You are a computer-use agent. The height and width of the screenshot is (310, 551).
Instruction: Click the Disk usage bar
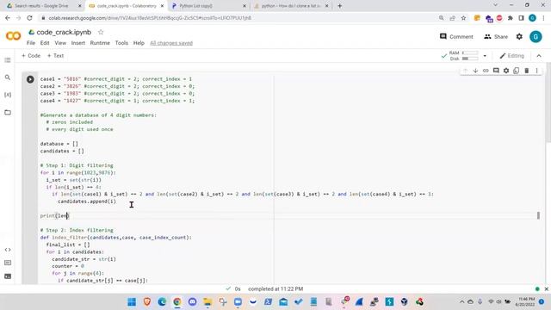click(x=470, y=59)
